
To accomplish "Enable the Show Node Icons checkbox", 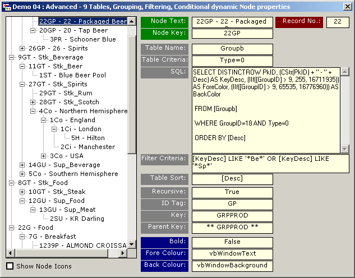I will click(10, 266).
